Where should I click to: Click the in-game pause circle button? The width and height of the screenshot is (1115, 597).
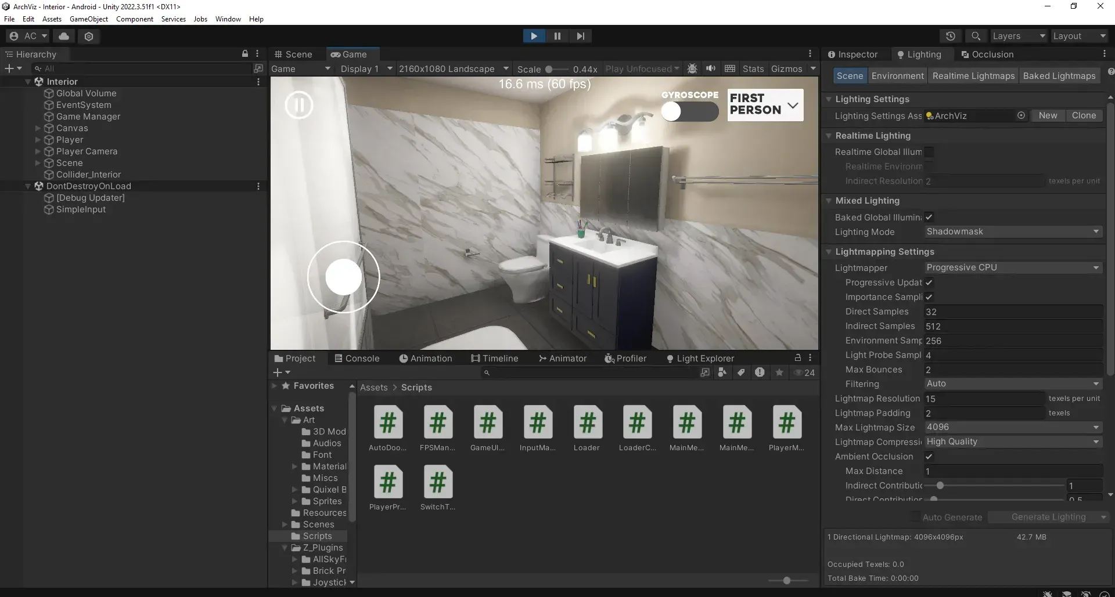click(x=299, y=105)
